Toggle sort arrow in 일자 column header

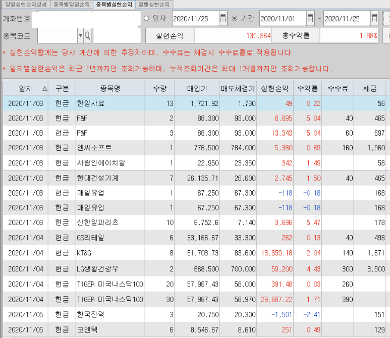[x=45, y=89]
